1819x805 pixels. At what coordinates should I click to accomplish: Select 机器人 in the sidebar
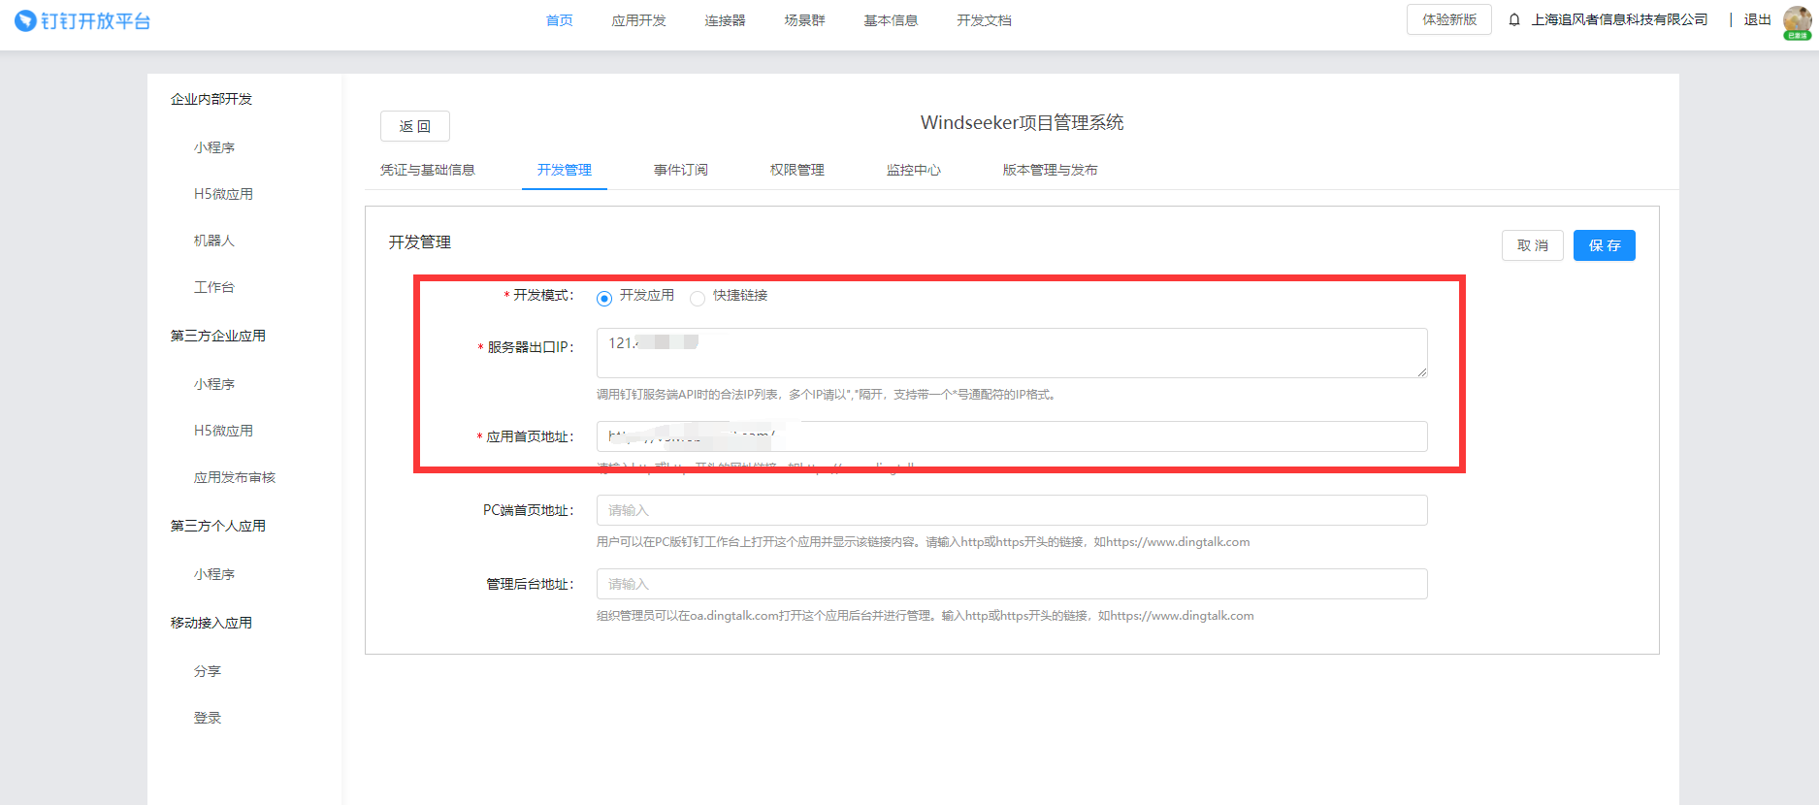pyautogui.click(x=214, y=241)
